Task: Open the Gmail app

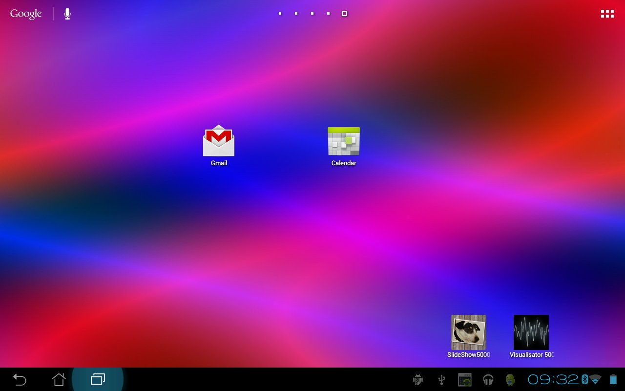Action: (219, 145)
